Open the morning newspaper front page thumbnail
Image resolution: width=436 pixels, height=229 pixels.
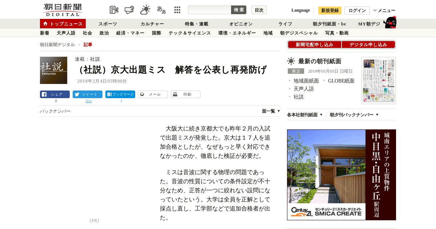(x=379, y=81)
